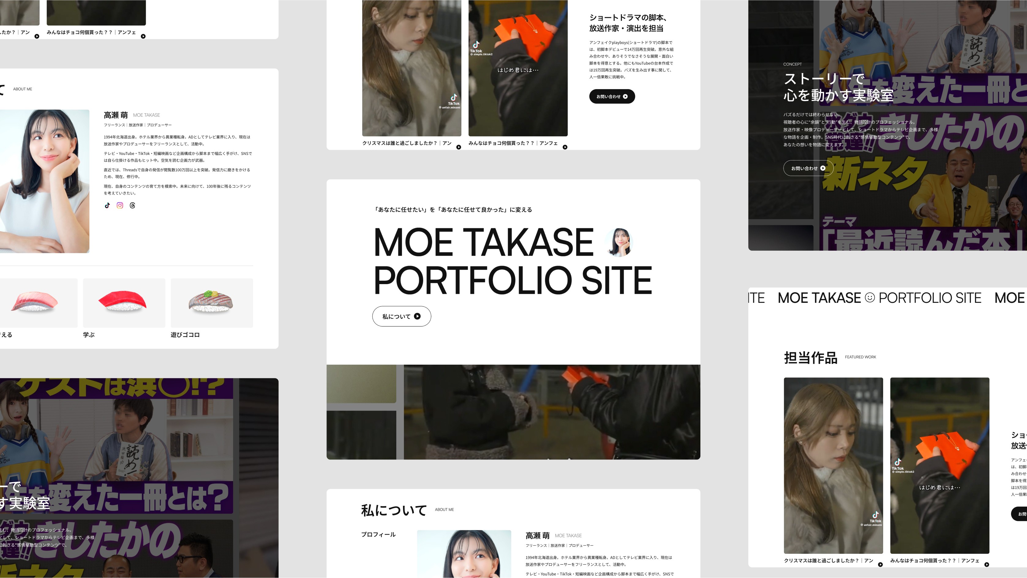Click the profile photo right of プロフィール label
Image resolution: width=1027 pixels, height=578 pixels.
pyautogui.click(x=464, y=554)
